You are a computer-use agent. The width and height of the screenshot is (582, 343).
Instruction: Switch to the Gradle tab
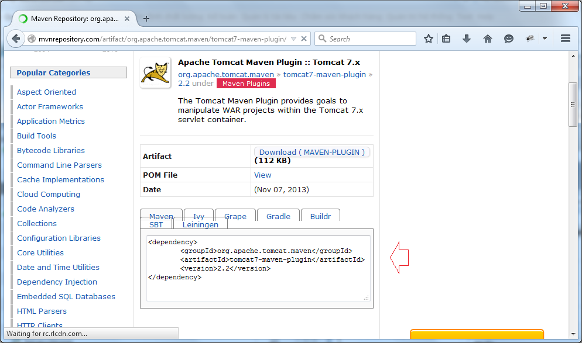pos(278,215)
